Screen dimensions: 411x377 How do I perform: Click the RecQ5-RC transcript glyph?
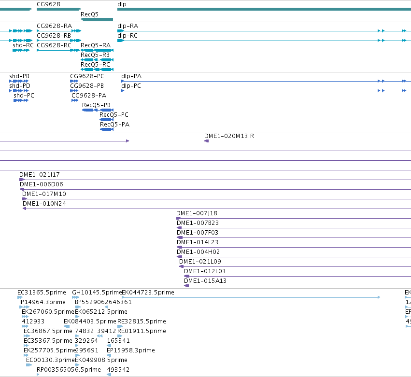[x=97, y=70]
